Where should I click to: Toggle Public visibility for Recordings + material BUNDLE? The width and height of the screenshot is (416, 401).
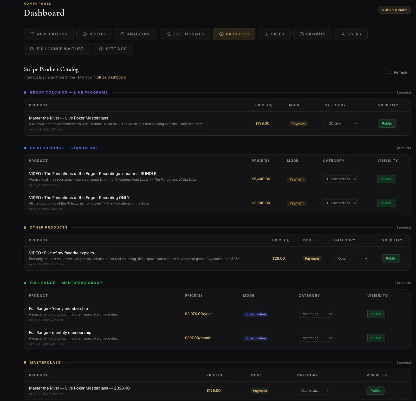tap(386, 179)
